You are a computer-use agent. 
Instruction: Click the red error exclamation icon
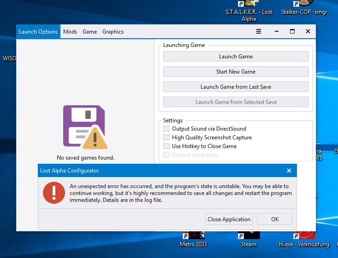[54, 193]
